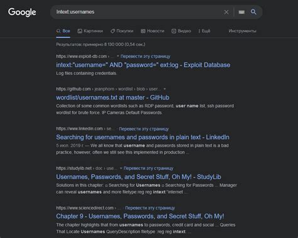Screen dimensions: 298x238
Task: Click the magnifier search button
Action: tap(253, 12)
